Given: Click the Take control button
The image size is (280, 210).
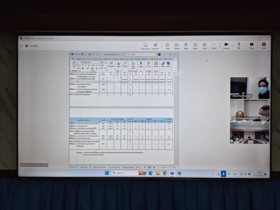Looking at the screenshot, I should click(145, 46).
